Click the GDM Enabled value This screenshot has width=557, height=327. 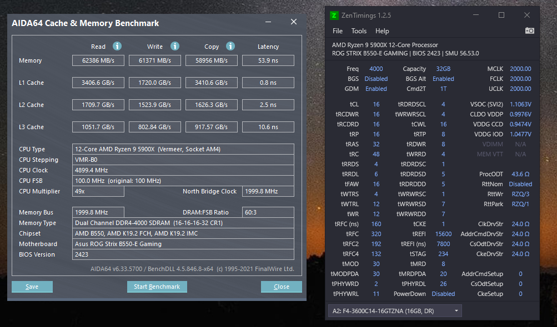pos(376,89)
